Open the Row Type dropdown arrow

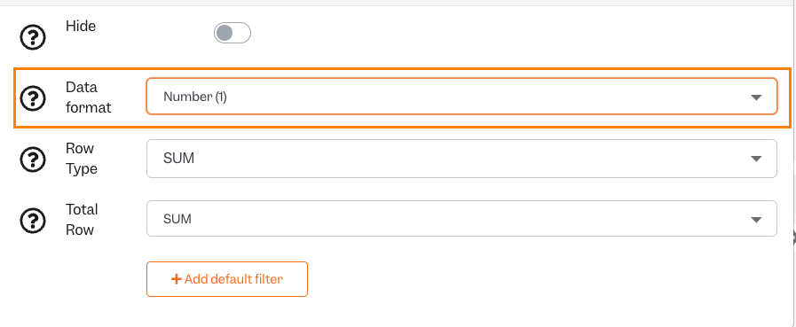click(756, 159)
